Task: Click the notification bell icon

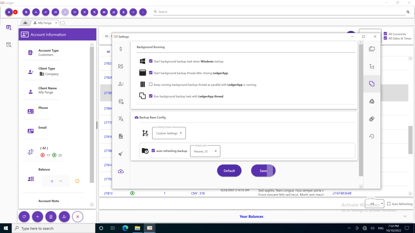Action: coord(9,12)
